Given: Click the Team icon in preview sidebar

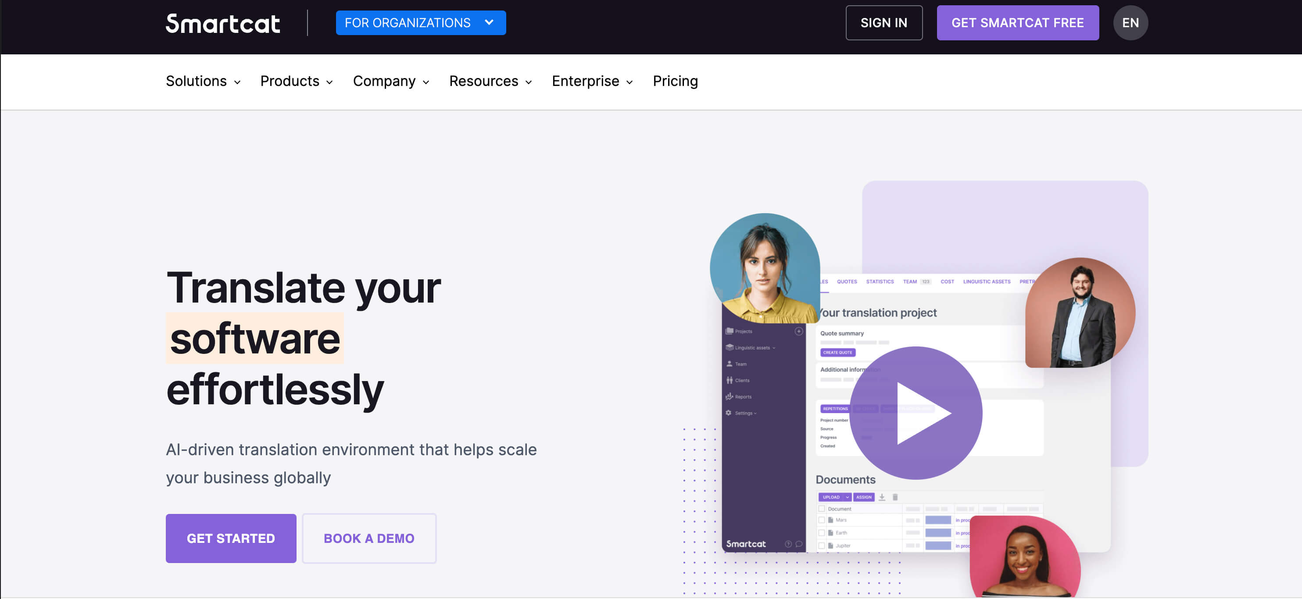Looking at the screenshot, I should pos(730,364).
